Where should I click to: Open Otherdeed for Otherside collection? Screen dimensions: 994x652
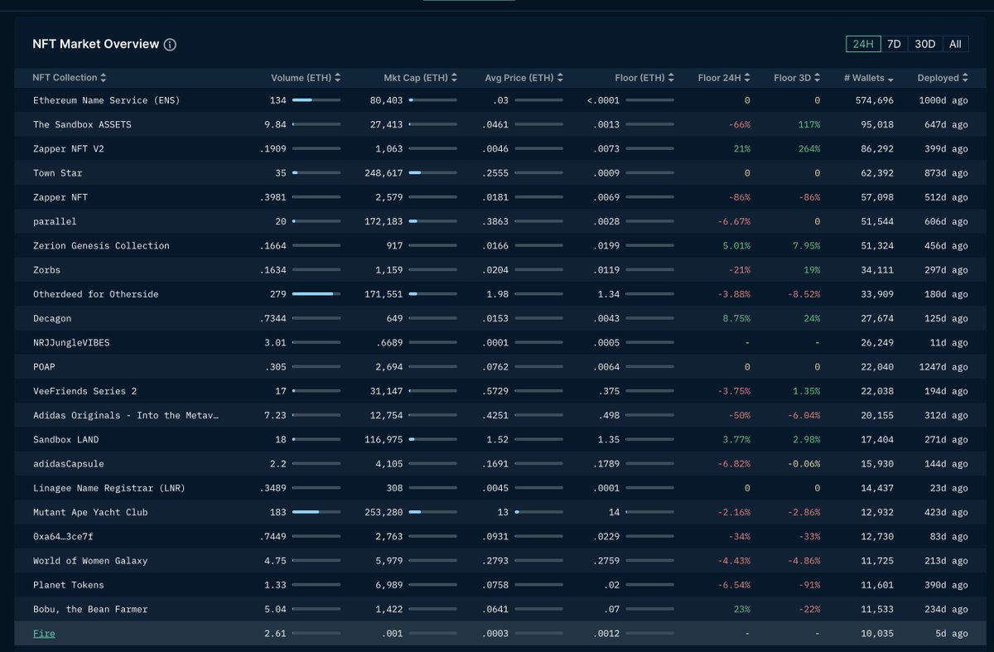(x=95, y=294)
